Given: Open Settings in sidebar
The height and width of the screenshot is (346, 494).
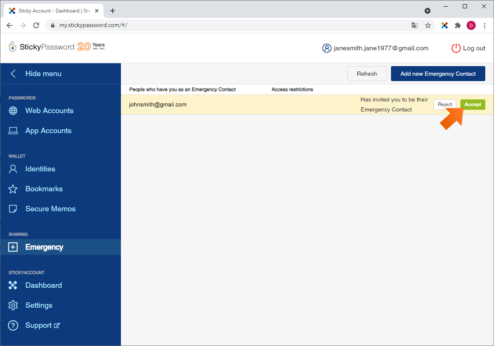Looking at the screenshot, I should pos(39,305).
